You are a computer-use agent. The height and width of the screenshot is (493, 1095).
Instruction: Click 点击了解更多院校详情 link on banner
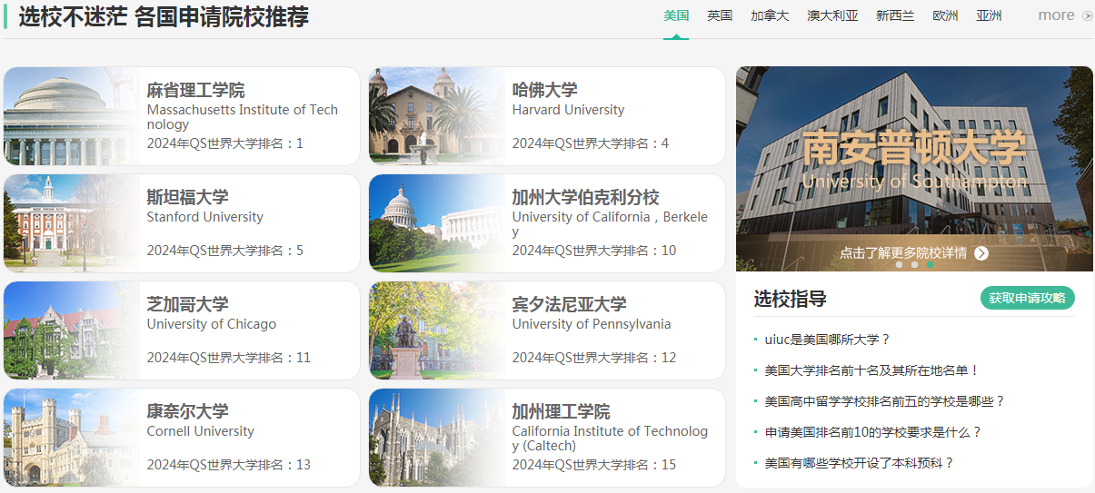[x=902, y=253]
